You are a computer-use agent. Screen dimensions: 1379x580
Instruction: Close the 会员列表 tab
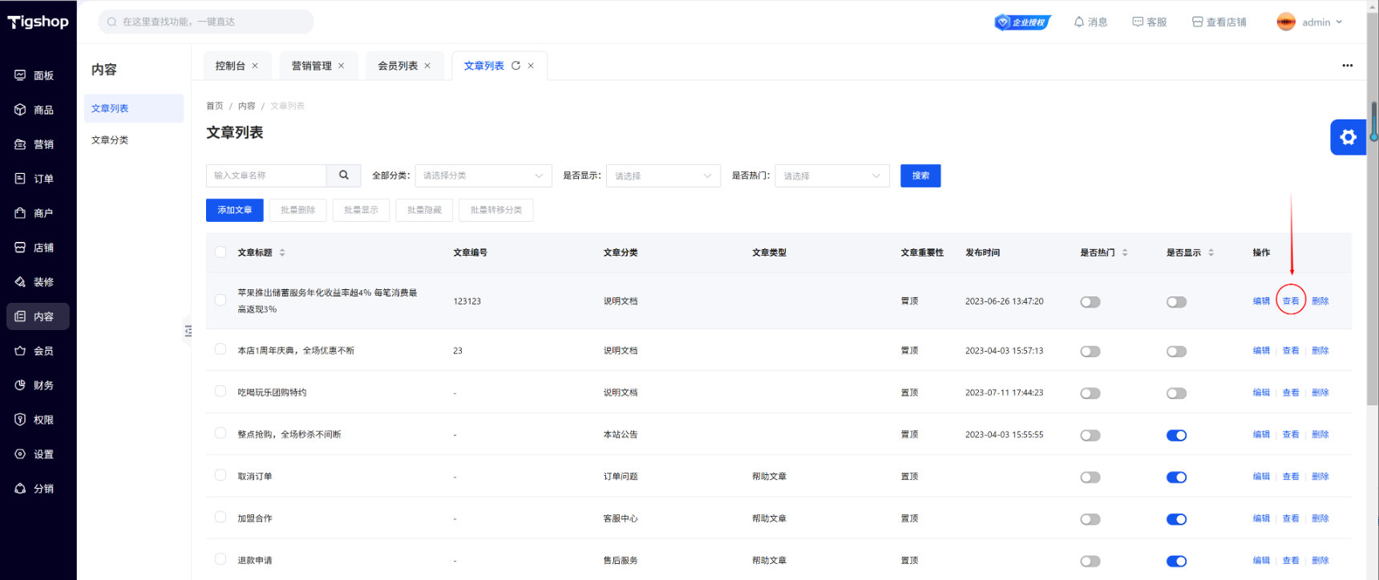(x=427, y=66)
